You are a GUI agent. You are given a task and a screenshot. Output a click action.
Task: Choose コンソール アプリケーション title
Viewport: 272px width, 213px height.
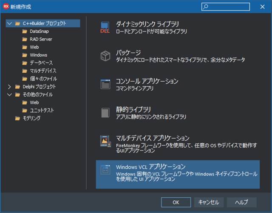[147, 81]
